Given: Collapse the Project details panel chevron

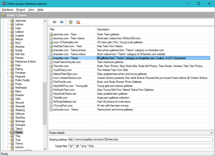Looking at the screenshot, I should tap(212, 133).
